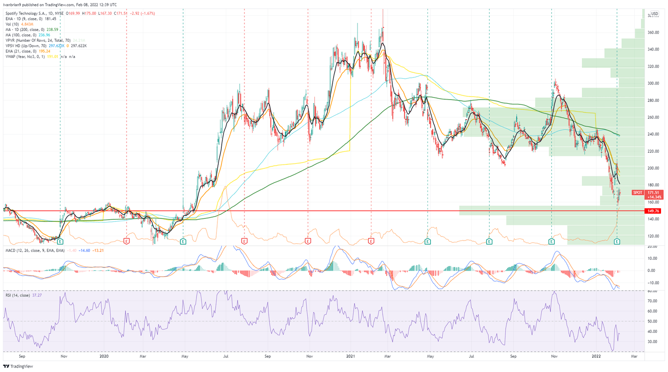The width and height of the screenshot is (668, 372).
Task: Click the MACD histogram value -13.21
Action: (x=98, y=251)
